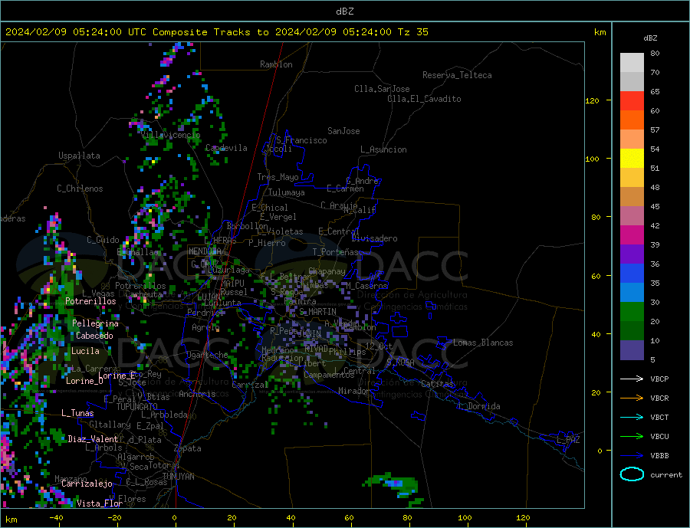Click the Villavicencio label on map
Screen dimensions: 690x528
pyautogui.click(x=170, y=135)
